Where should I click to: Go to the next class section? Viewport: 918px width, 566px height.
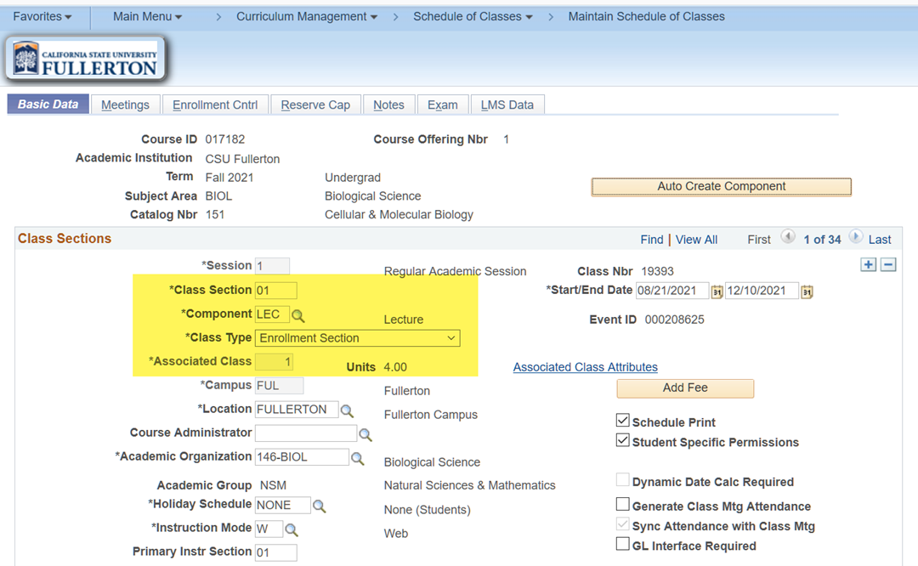click(x=855, y=237)
